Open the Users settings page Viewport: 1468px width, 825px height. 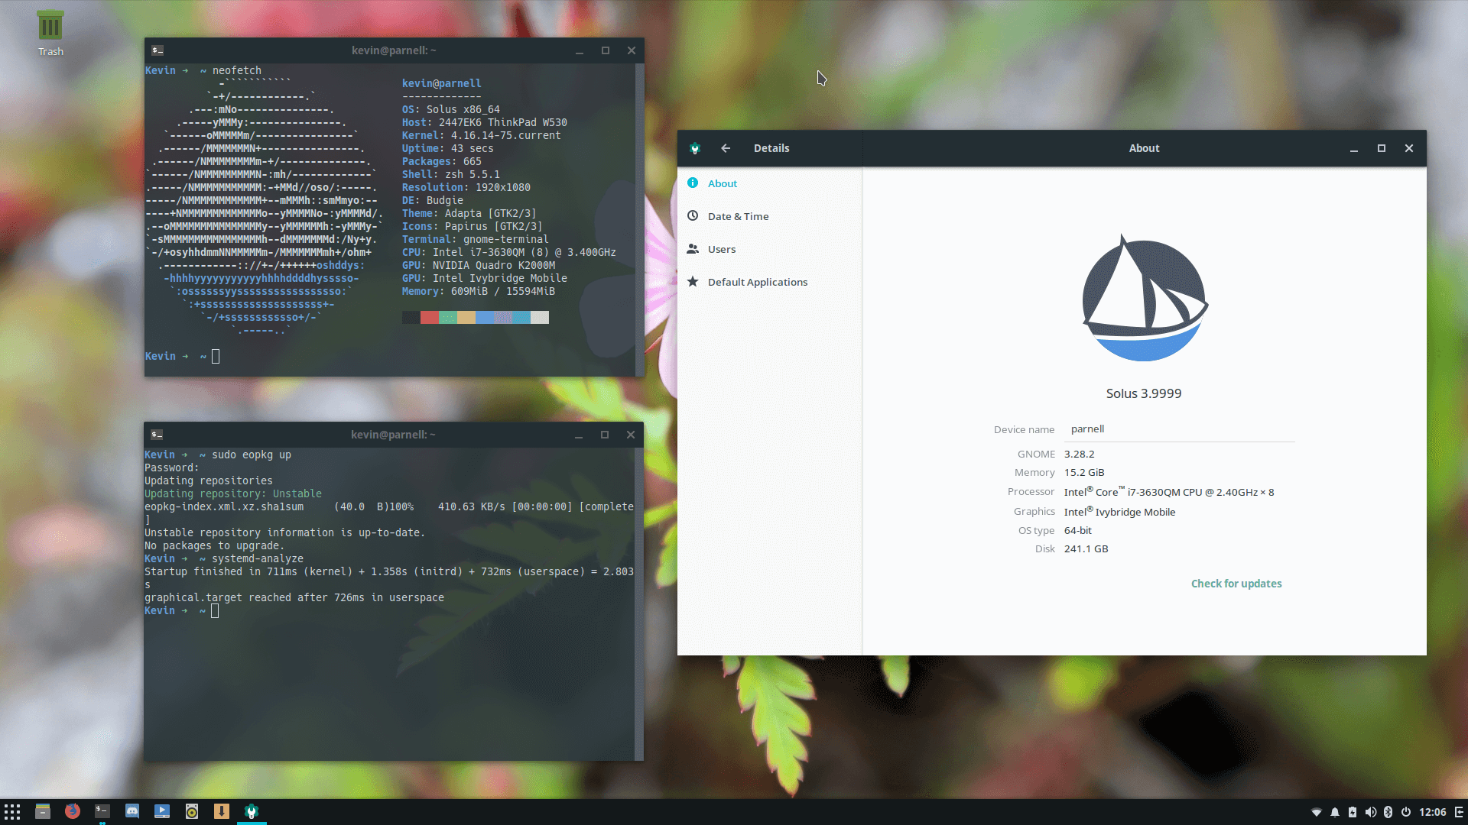pyautogui.click(x=770, y=249)
